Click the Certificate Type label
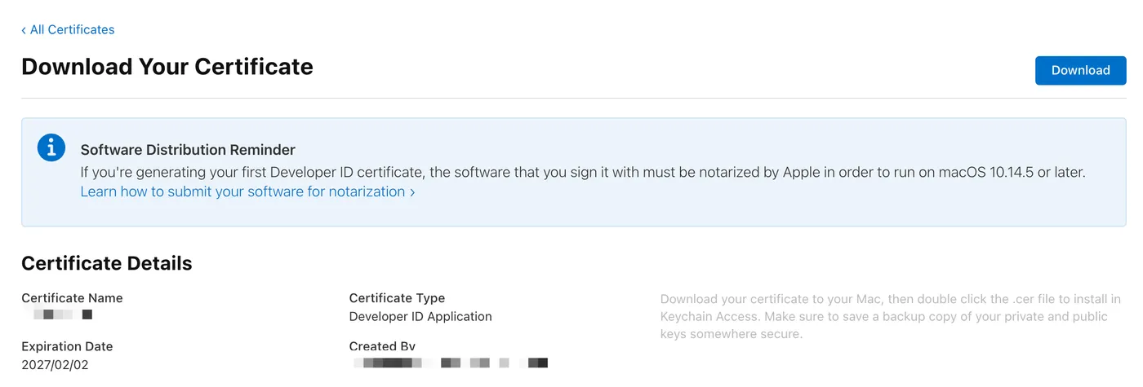The width and height of the screenshot is (1143, 387). [397, 298]
